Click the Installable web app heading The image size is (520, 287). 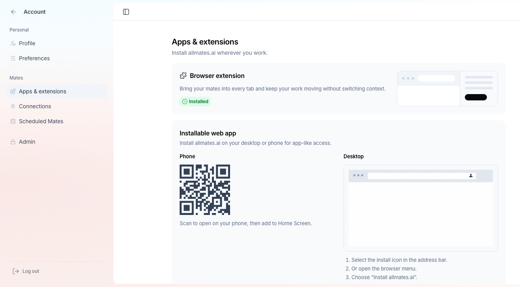point(208,133)
